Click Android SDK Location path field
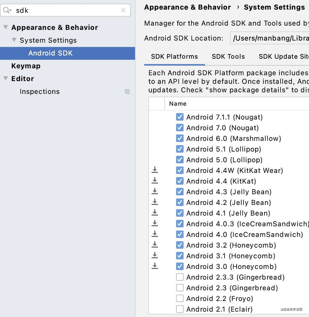 tap(270, 38)
